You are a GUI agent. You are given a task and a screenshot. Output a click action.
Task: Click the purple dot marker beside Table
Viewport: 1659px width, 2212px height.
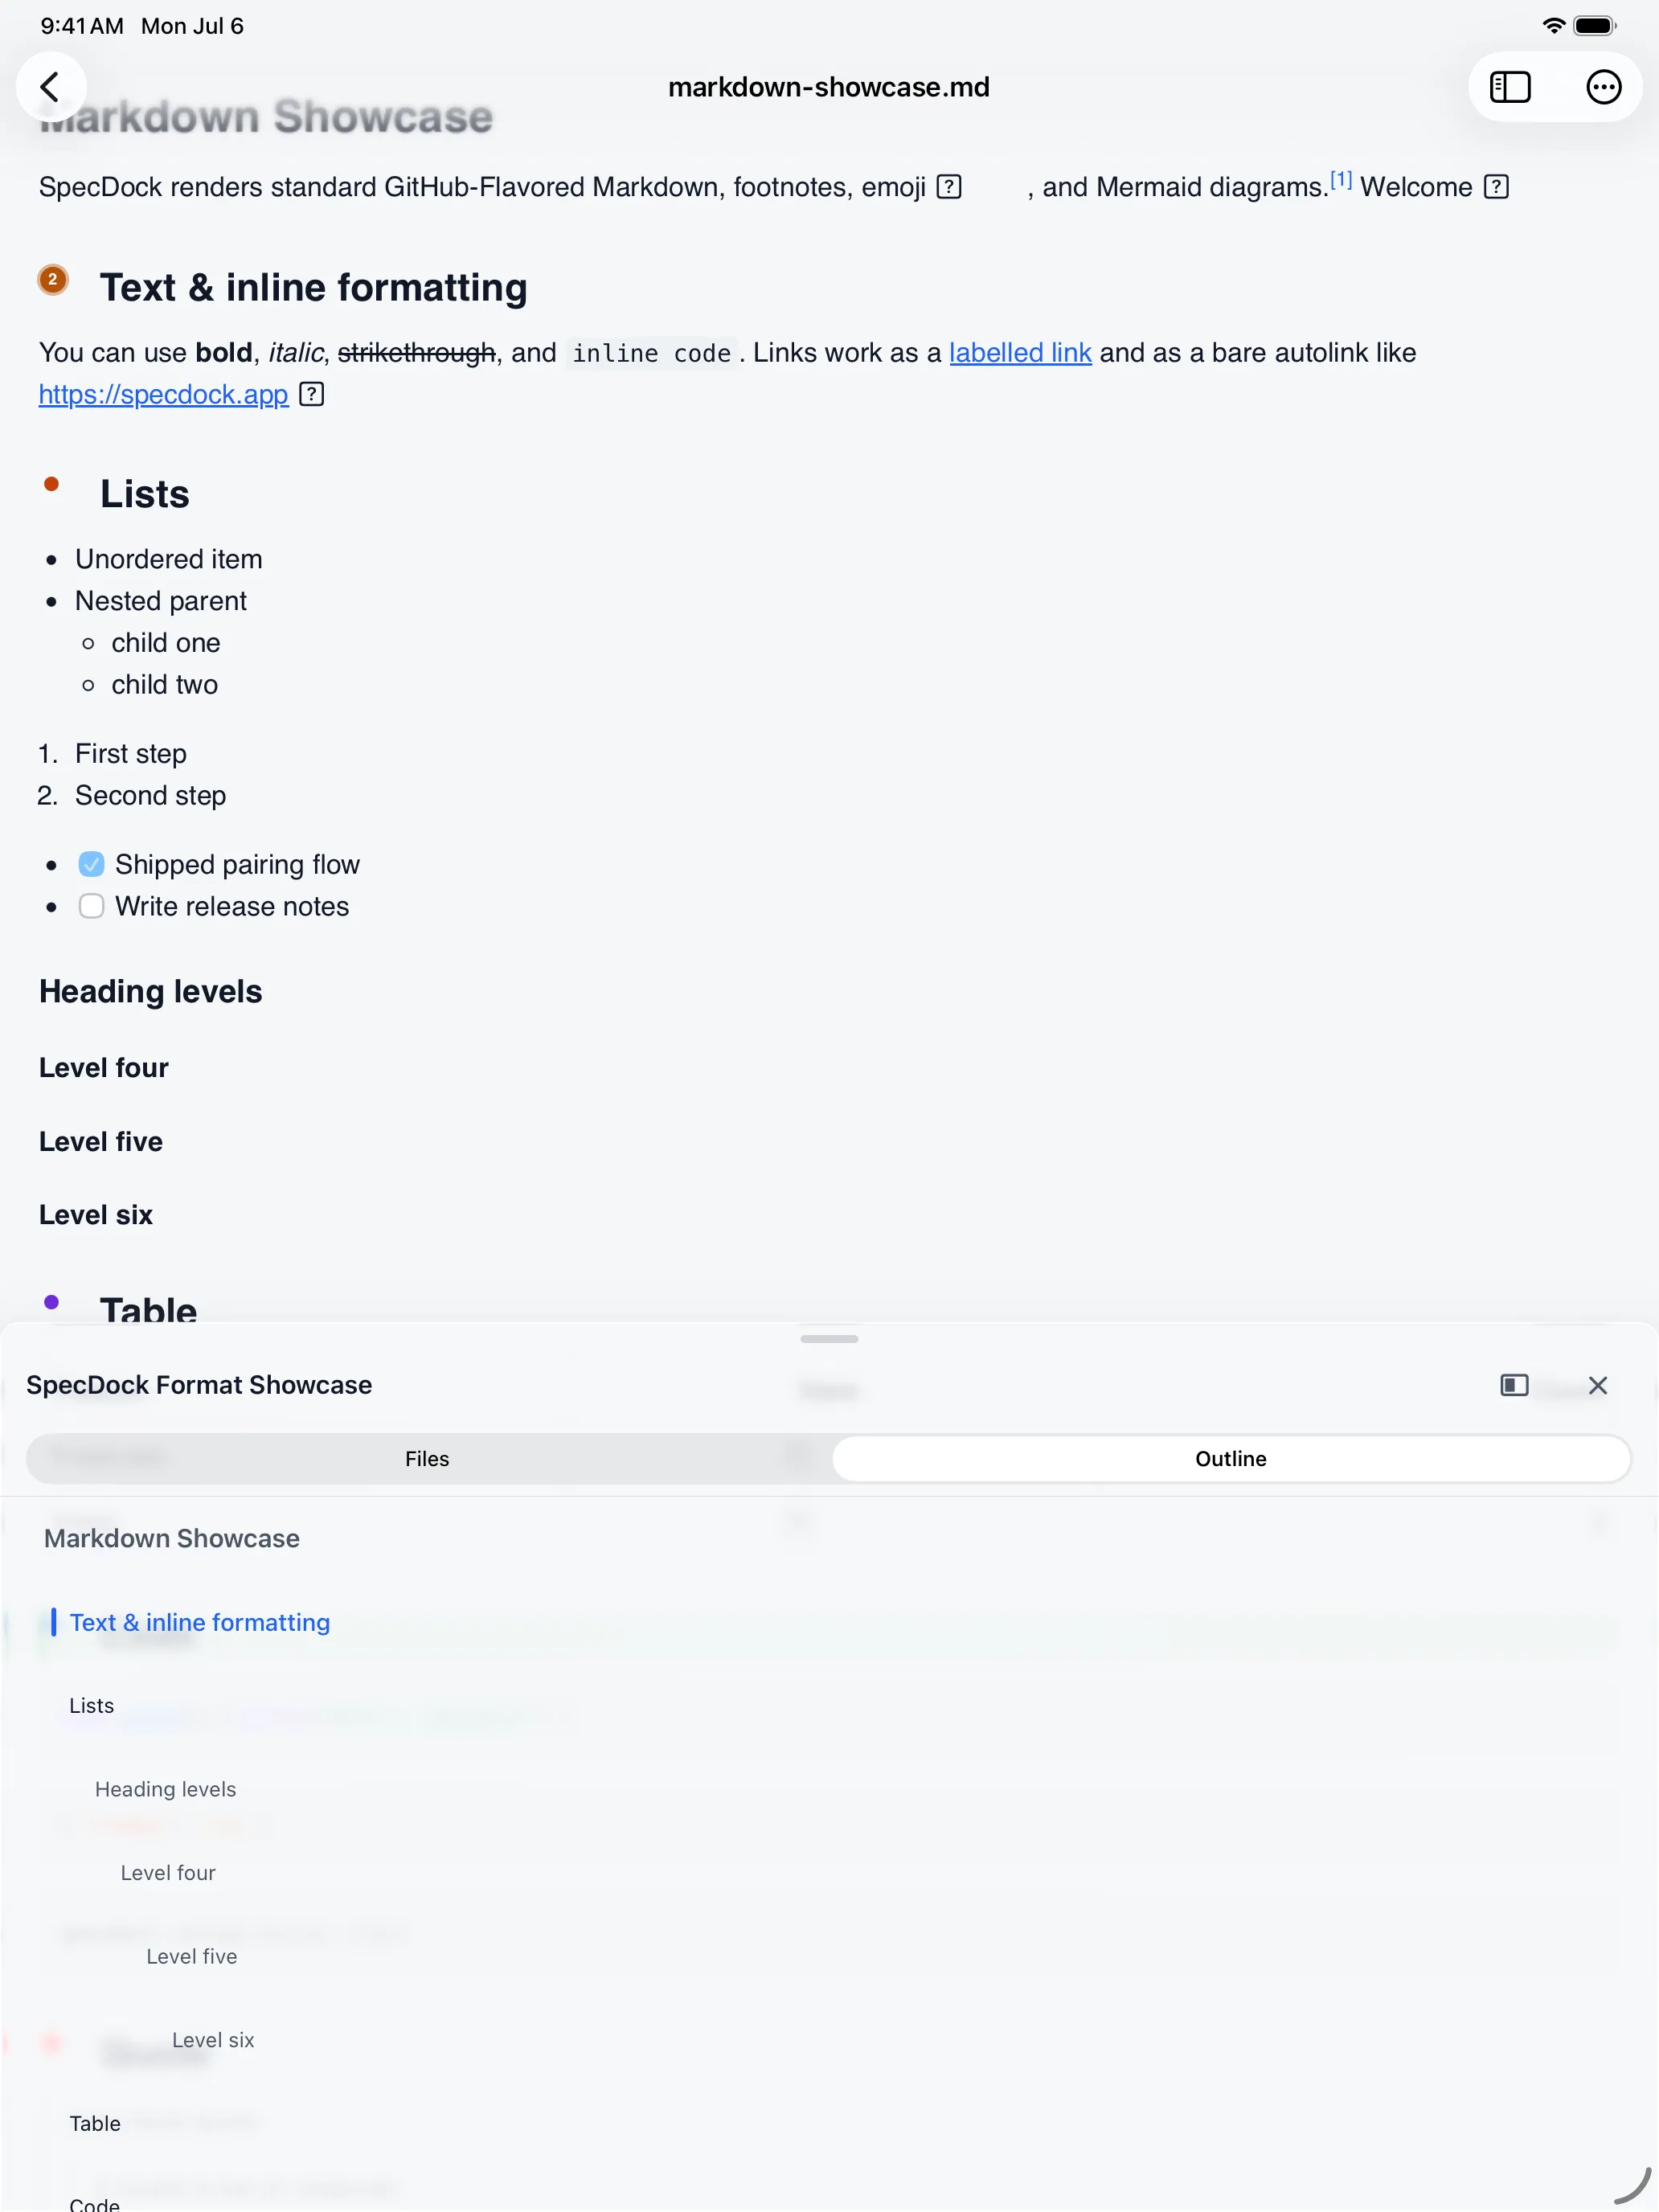point(52,1302)
